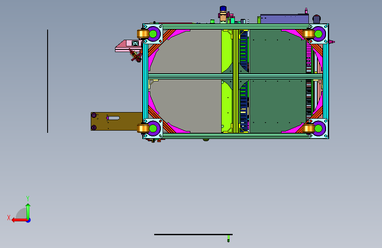Click the red X axis arrow of the triad
Viewport: 382px width, 248px height.
pyautogui.click(x=19, y=220)
